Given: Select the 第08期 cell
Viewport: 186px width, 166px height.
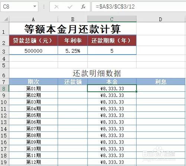Looking at the screenshot, I should tap(33, 135).
